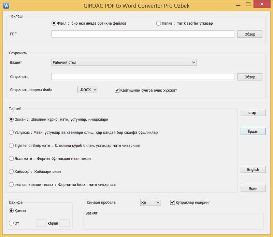Select the Файл radio button
Screen dimensions: 273x237
(54, 23)
